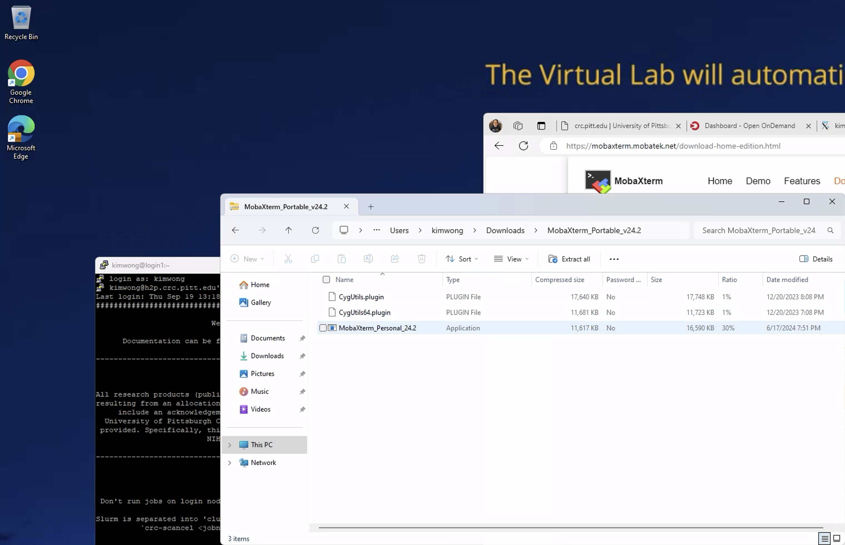This screenshot has height=545, width=845.
Task: Open Features menu on MobaXterm website
Action: pos(802,181)
